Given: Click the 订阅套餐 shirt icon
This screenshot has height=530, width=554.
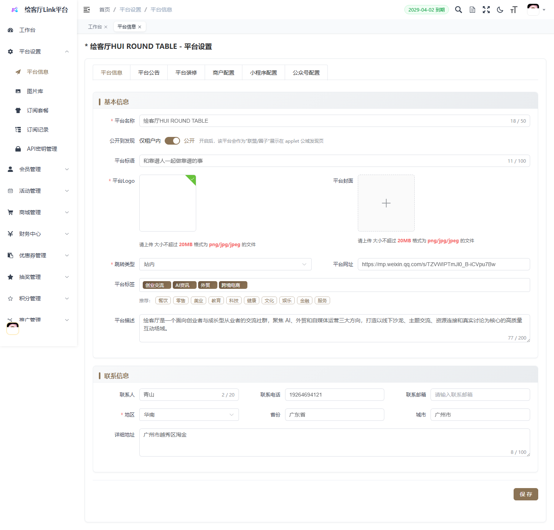Looking at the screenshot, I should click(18, 110).
